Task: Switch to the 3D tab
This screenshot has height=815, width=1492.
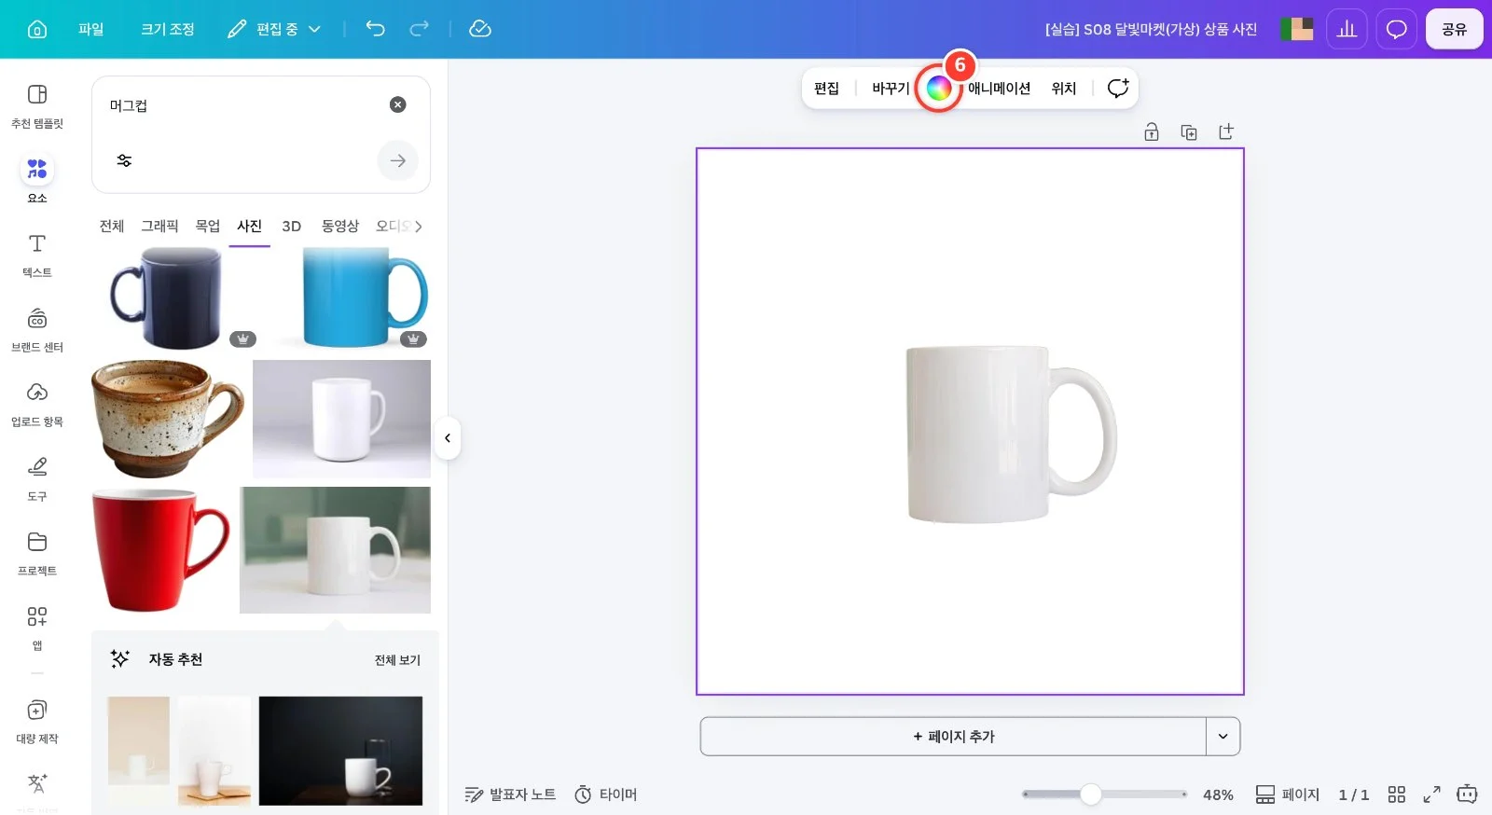Action: pyautogui.click(x=292, y=226)
